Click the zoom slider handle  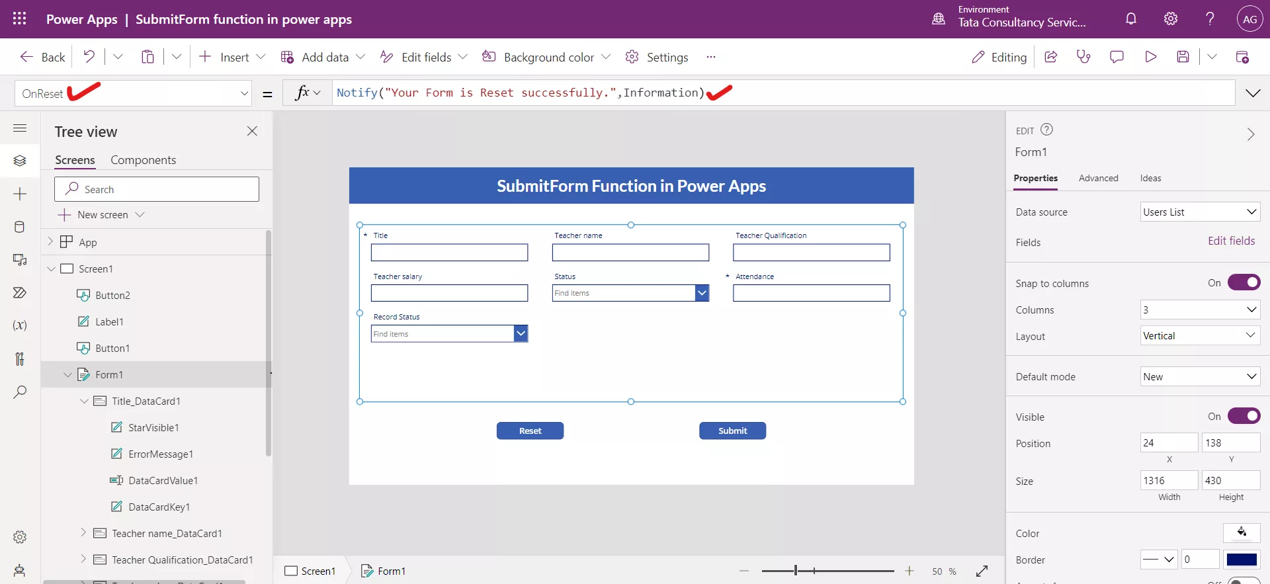pyautogui.click(x=796, y=571)
